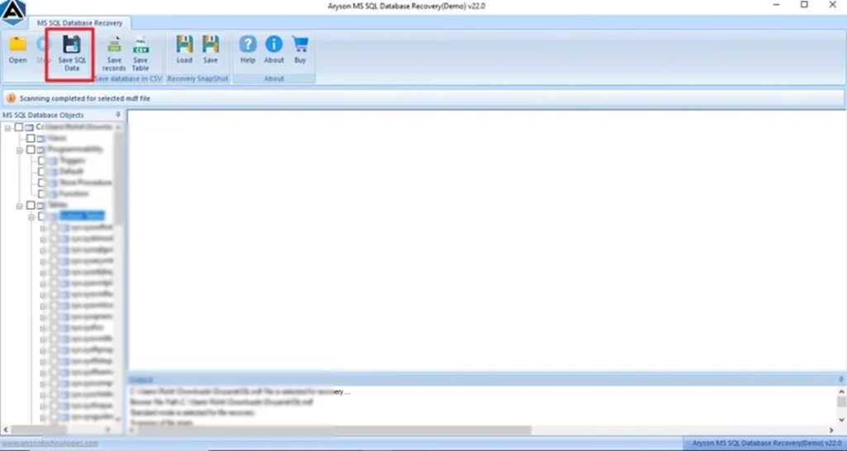This screenshot has width=847, height=451.
Task: Check the Store Procedure checkbox
Action: [41, 183]
